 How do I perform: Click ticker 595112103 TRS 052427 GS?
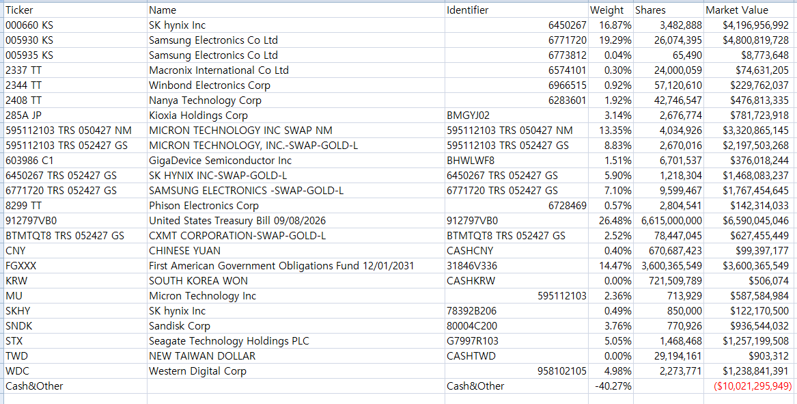(x=75, y=146)
